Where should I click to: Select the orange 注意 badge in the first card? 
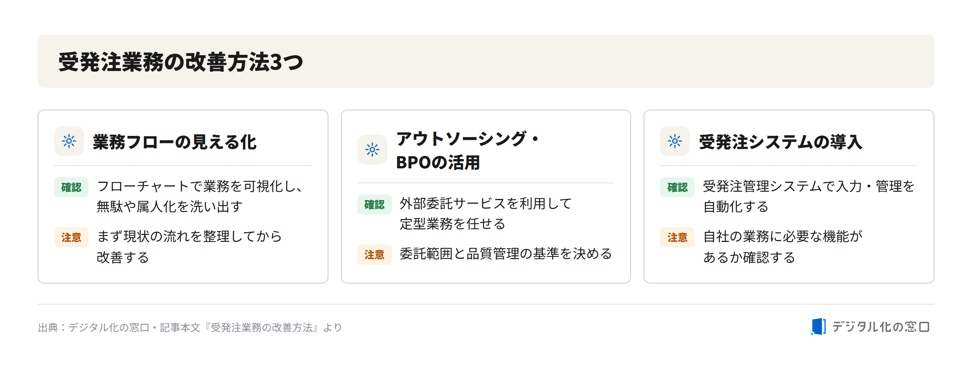pyautogui.click(x=71, y=237)
